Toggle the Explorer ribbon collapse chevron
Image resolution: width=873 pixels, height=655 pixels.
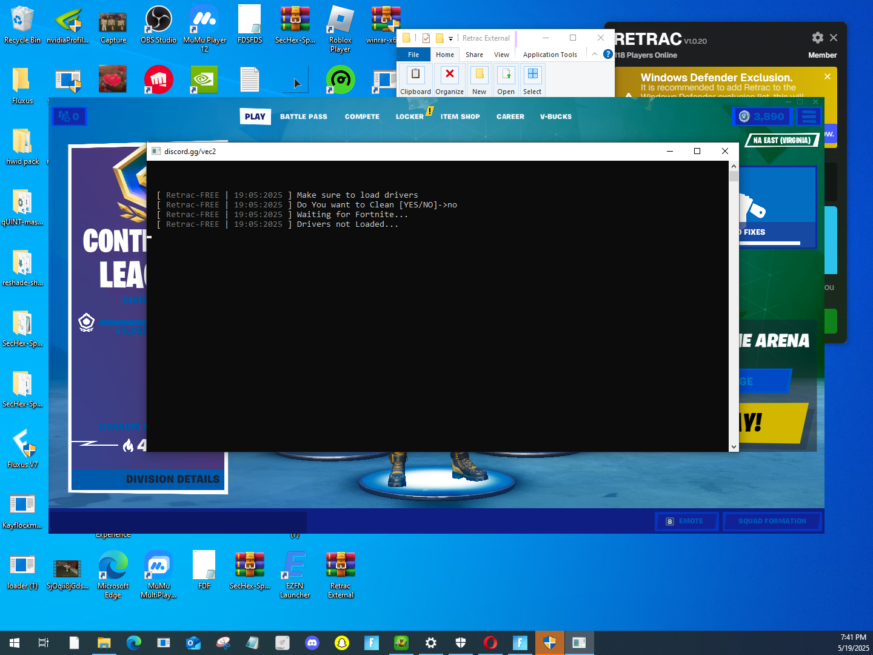pyautogui.click(x=595, y=54)
